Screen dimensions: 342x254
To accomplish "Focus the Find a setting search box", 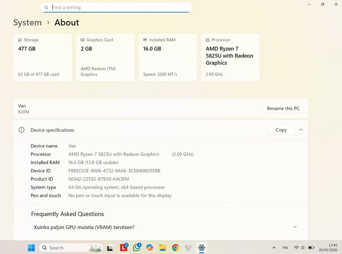I will (116, 7).
